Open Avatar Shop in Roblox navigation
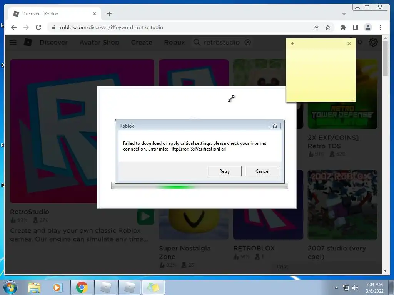 pos(99,42)
